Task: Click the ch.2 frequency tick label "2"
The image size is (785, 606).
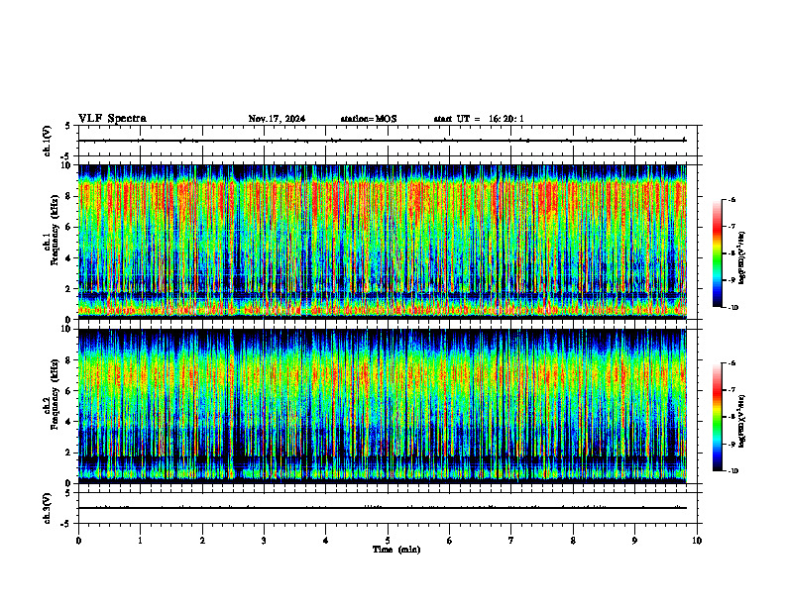Action: coord(68,453)
